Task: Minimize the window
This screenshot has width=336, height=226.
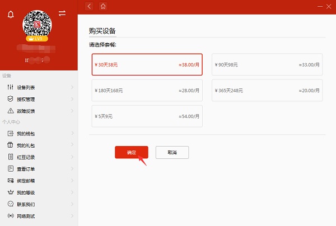Action: (x=320, y=6)
